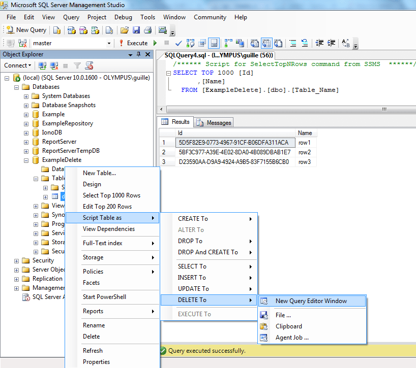
Task: Select the row1 Id cell in results
Action: pos(233,143)
